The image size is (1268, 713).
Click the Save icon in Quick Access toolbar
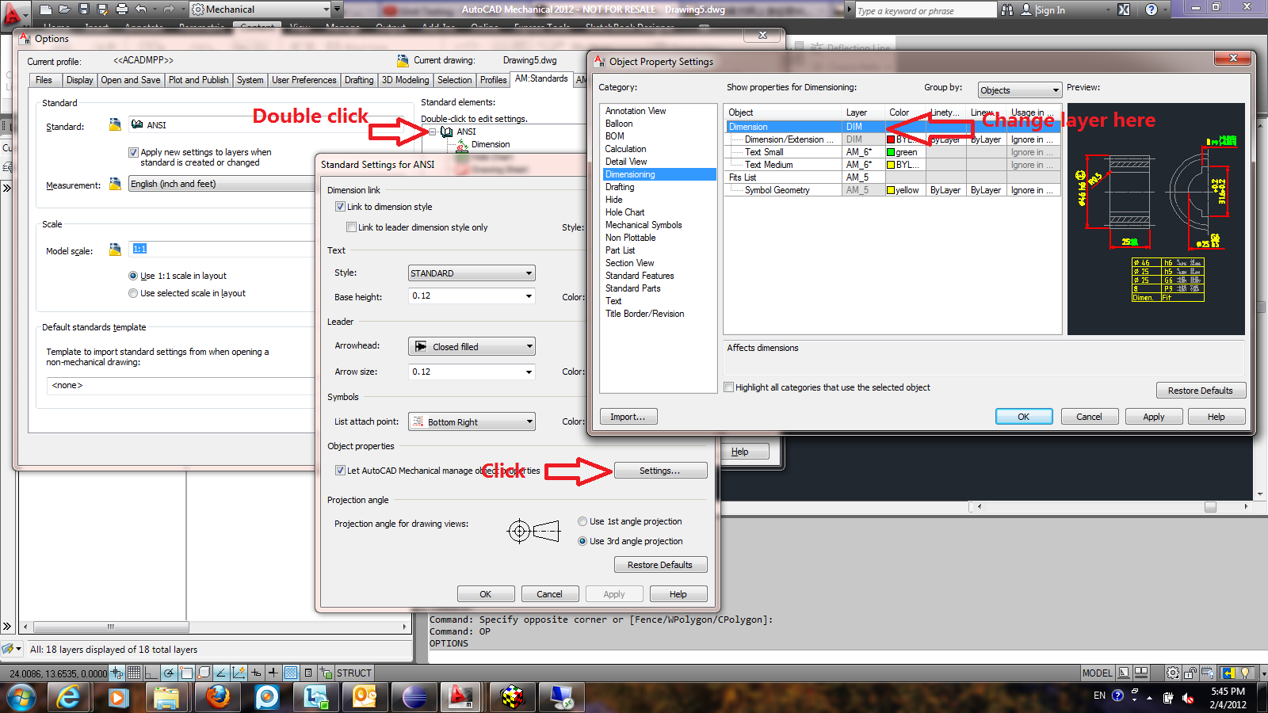pyautogui.click(x=83, y=10)
